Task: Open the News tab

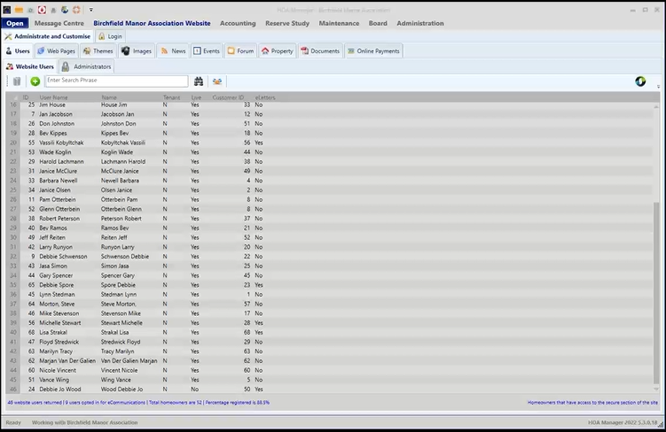Action: pos(173,50)
